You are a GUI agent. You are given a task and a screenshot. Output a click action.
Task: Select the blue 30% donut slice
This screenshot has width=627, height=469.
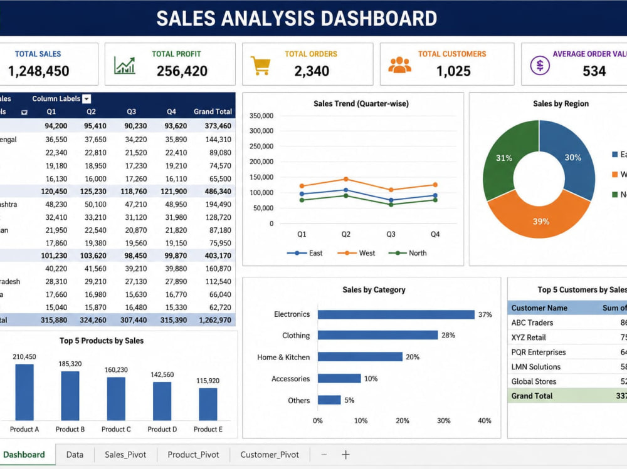[574, 158]
